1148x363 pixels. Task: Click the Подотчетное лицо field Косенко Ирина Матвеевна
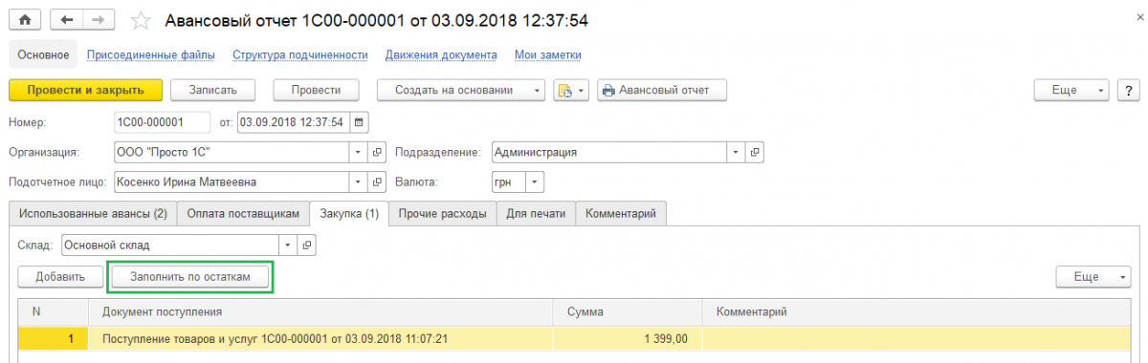pos(232,181)
